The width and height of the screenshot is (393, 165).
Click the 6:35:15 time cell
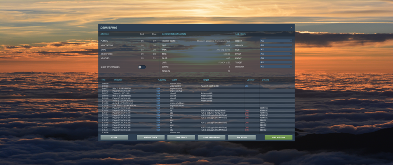click(105, 125)
